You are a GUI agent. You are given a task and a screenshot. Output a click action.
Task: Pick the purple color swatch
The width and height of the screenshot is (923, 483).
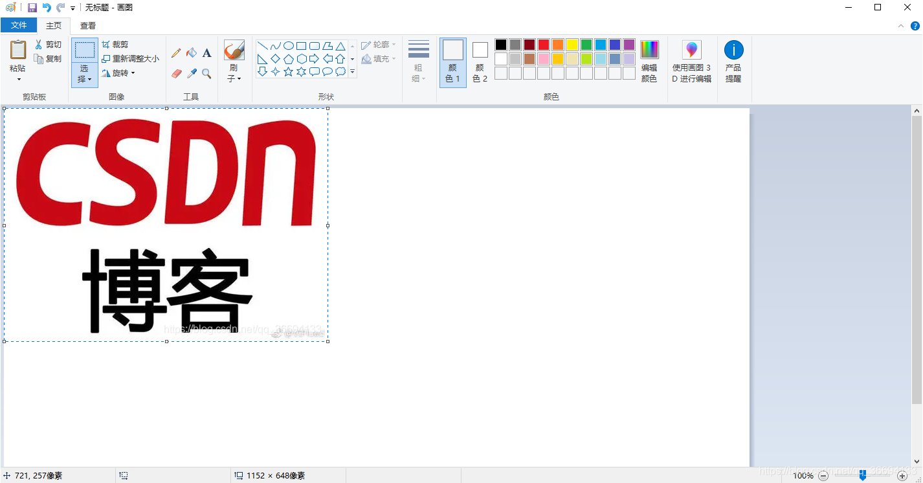pyautogui.click(x=629, y=45)
